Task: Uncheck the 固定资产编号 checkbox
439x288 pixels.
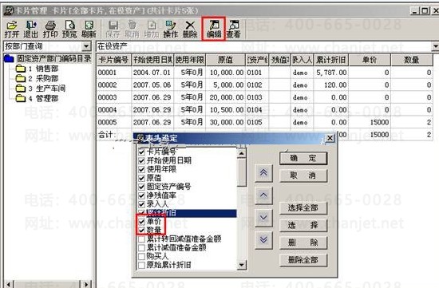Action: pyautogui.click(x=141, y=187)
